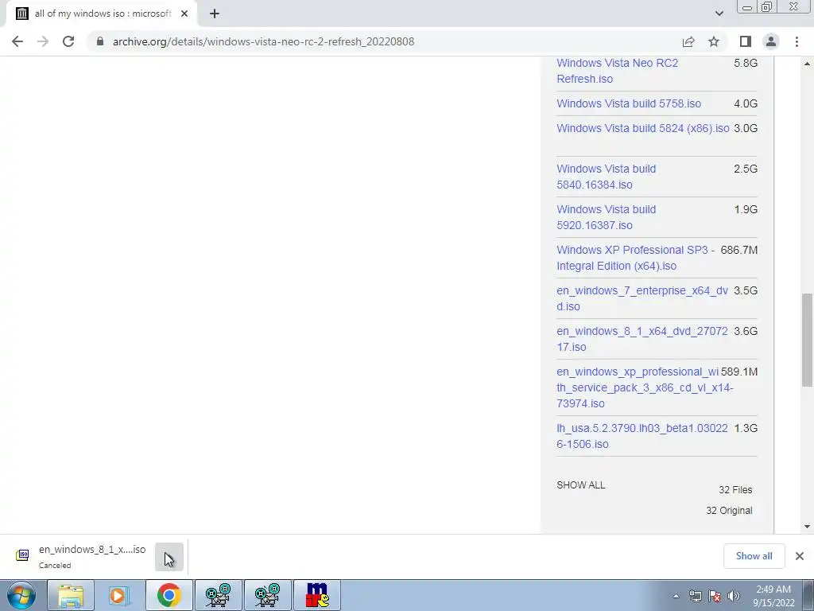Viewport: 814px width, 611px height.
Task: Click the forward navigation arrow
Action: click(43, 41)
